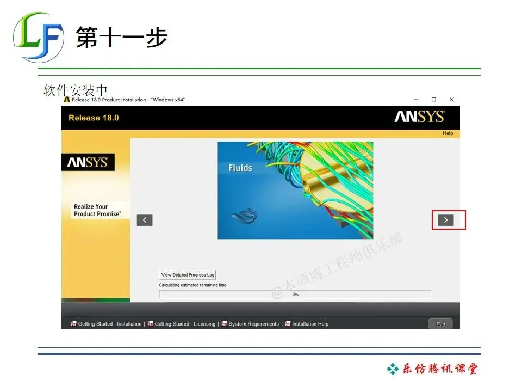This screenshot has height=392, width=522.
Task: Minimize the Product Installation window
Action: [416, 100]
